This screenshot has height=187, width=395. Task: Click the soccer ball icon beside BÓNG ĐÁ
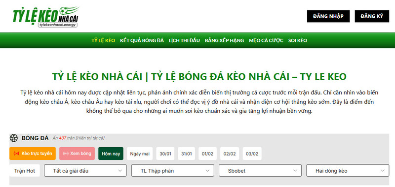pyautogui.click(x=14, y=138)
